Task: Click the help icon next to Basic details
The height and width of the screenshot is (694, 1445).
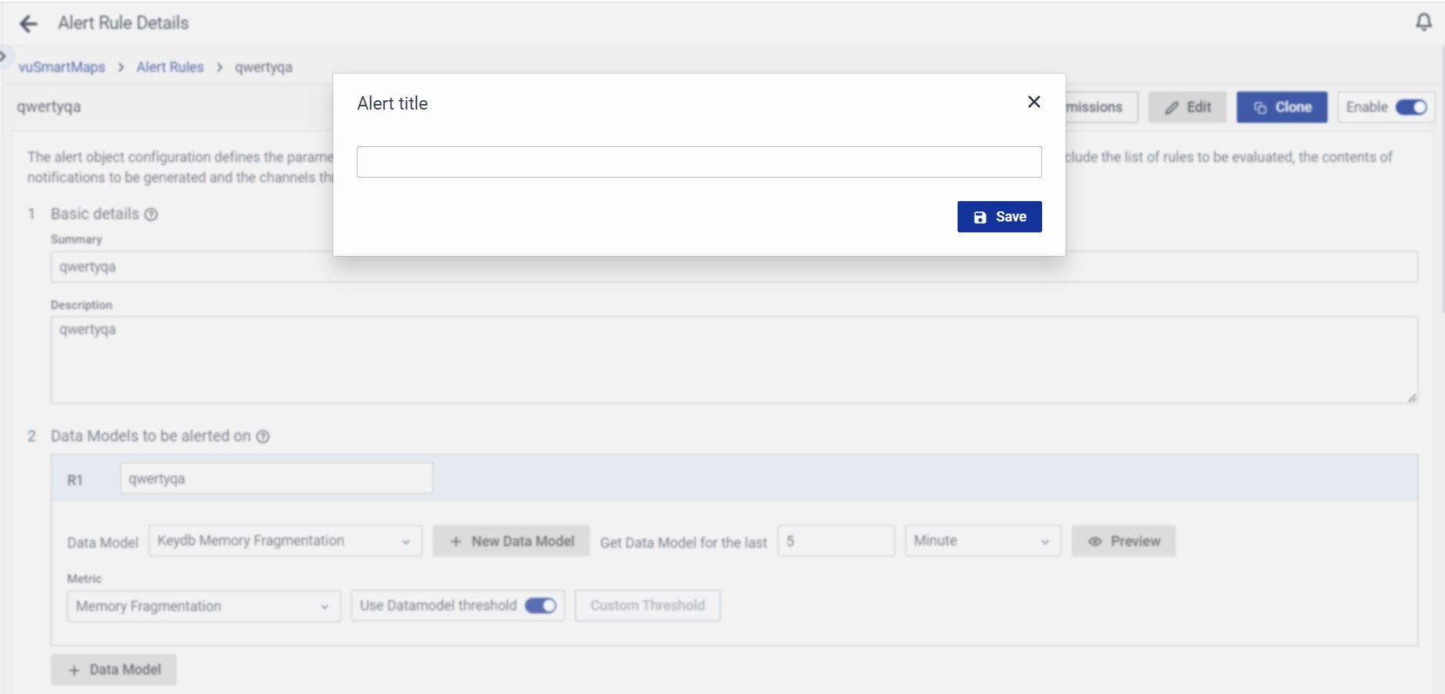Action: pos(151,214)
